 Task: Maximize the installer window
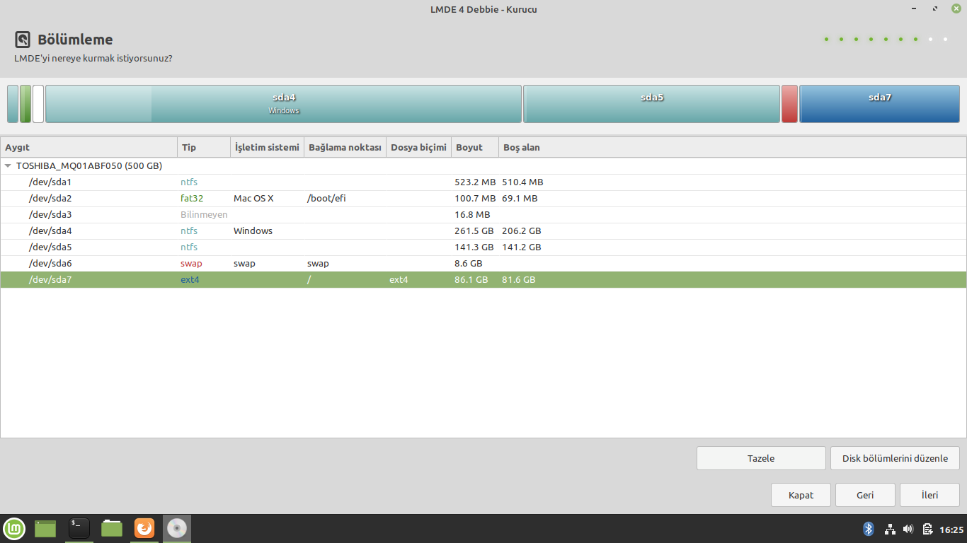pyautogui.click(x=935, y=8)
